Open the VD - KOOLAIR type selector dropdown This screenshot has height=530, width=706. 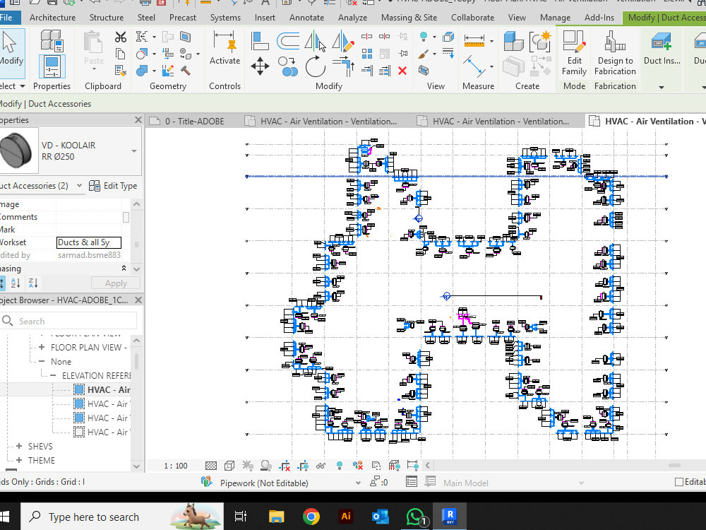tap(134, 151)
